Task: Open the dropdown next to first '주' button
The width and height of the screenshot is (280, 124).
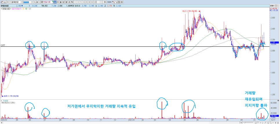Action: point(10,2)
